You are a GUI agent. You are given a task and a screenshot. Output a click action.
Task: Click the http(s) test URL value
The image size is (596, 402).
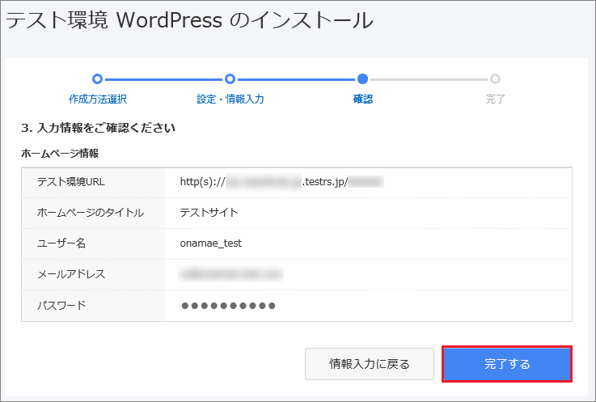click(281, 182)
